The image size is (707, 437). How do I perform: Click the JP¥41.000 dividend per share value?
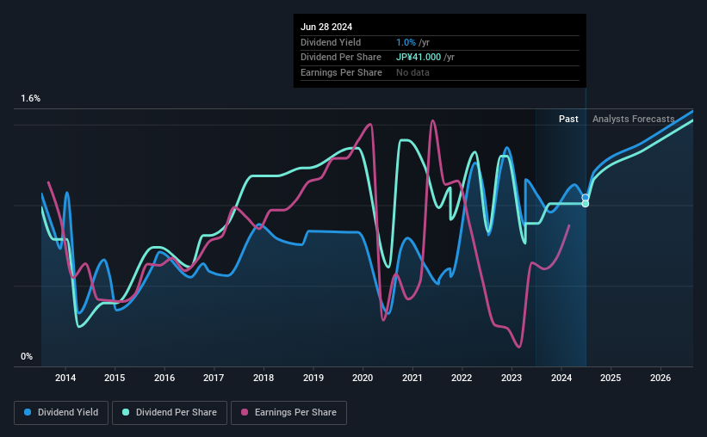pos(419,58)
